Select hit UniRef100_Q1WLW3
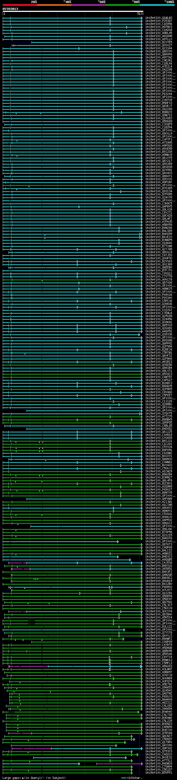 tap(159, 18)
